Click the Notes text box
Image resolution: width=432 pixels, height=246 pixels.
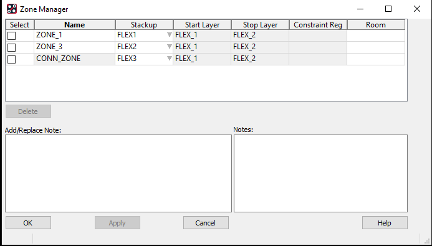(x=320, y=173)
